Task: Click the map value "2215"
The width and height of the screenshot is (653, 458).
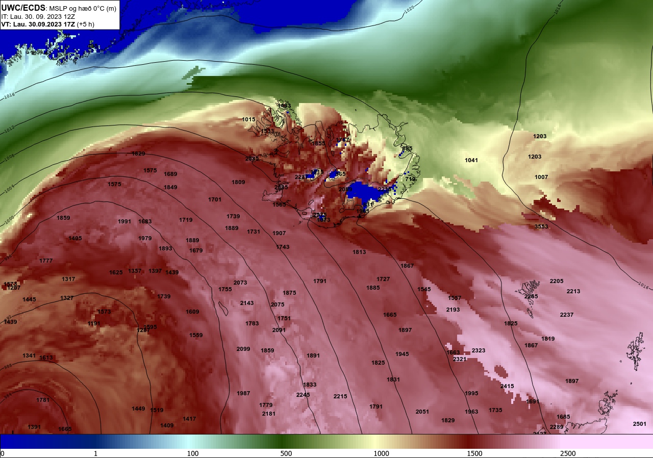Action: tap(340, 396)
